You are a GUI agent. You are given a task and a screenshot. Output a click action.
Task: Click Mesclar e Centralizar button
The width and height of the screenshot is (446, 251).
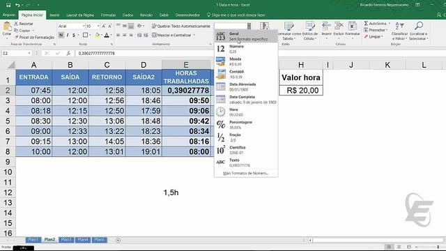171,35
